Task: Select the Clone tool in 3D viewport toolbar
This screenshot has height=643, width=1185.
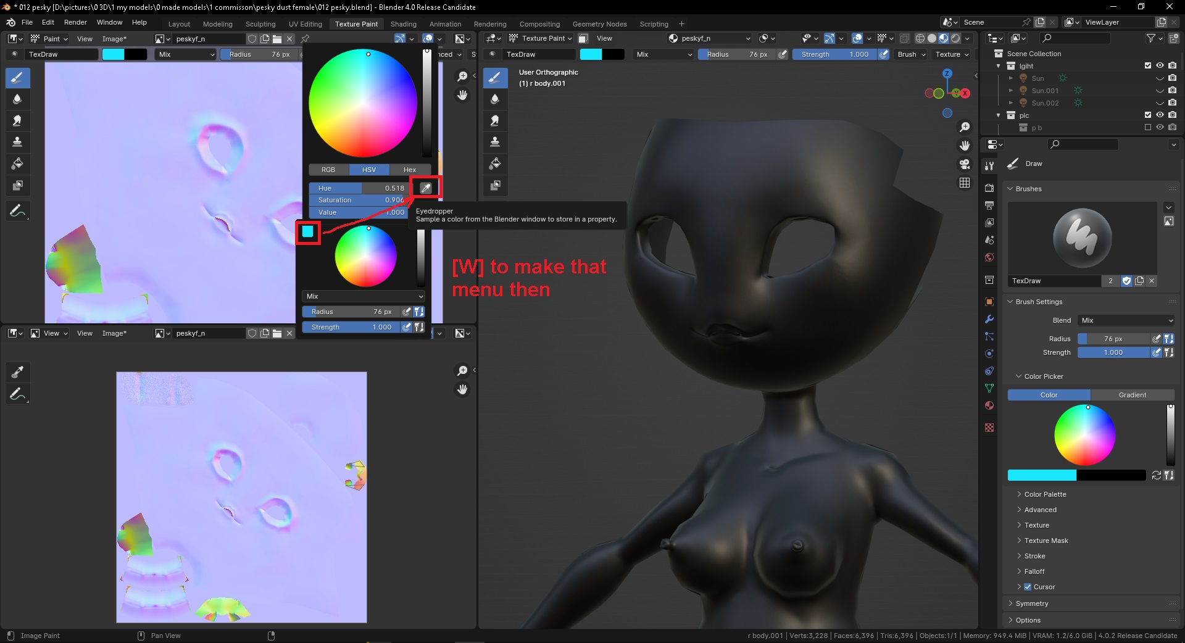Action: click(x=495, y=143)
